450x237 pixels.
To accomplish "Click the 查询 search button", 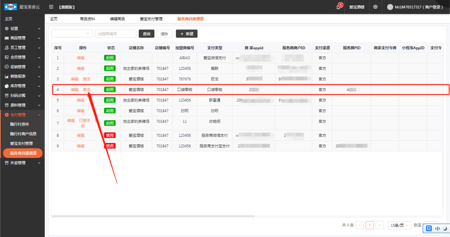I will click(x=146, y=34).
